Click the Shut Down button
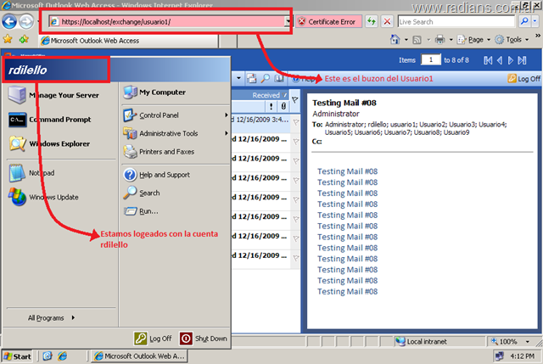 pos(204,338)
